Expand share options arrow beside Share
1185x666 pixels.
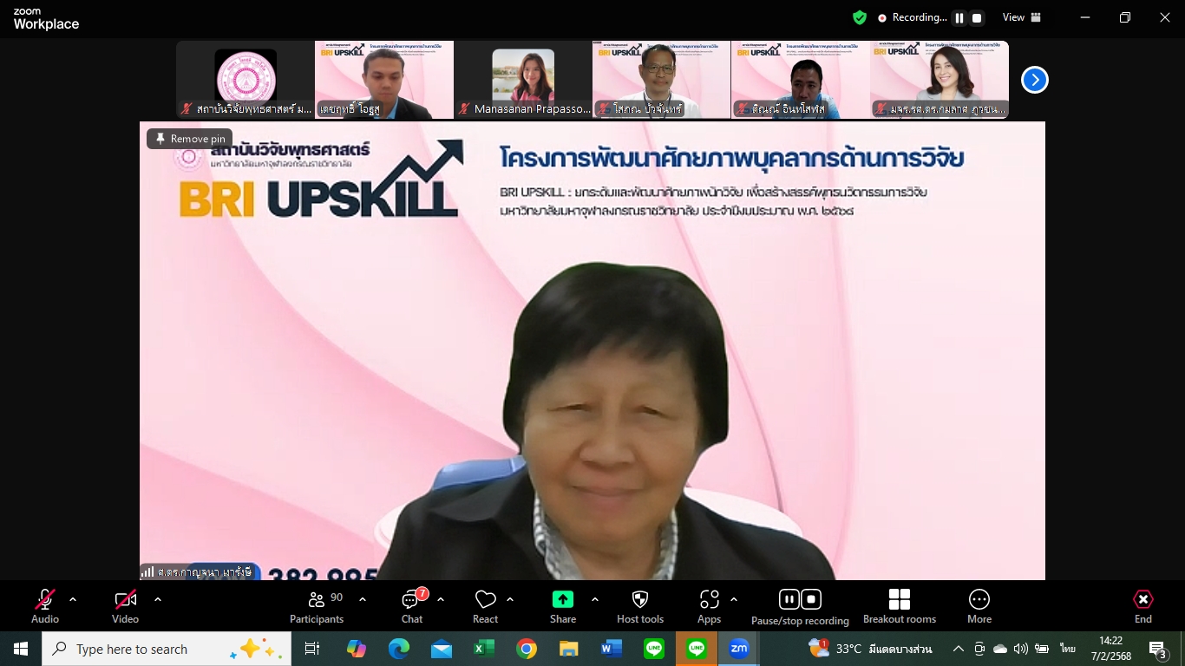click(595, 599)
